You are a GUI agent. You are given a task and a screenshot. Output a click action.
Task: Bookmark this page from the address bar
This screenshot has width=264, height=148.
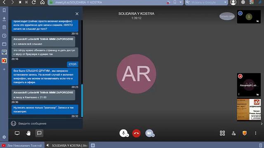175,2
